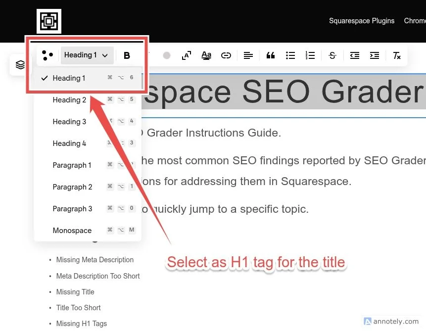Click the 'Missing H1 Tags' list item
This screenshot has height=332, width=426.
pyautogui.click(x=82, y=324)
